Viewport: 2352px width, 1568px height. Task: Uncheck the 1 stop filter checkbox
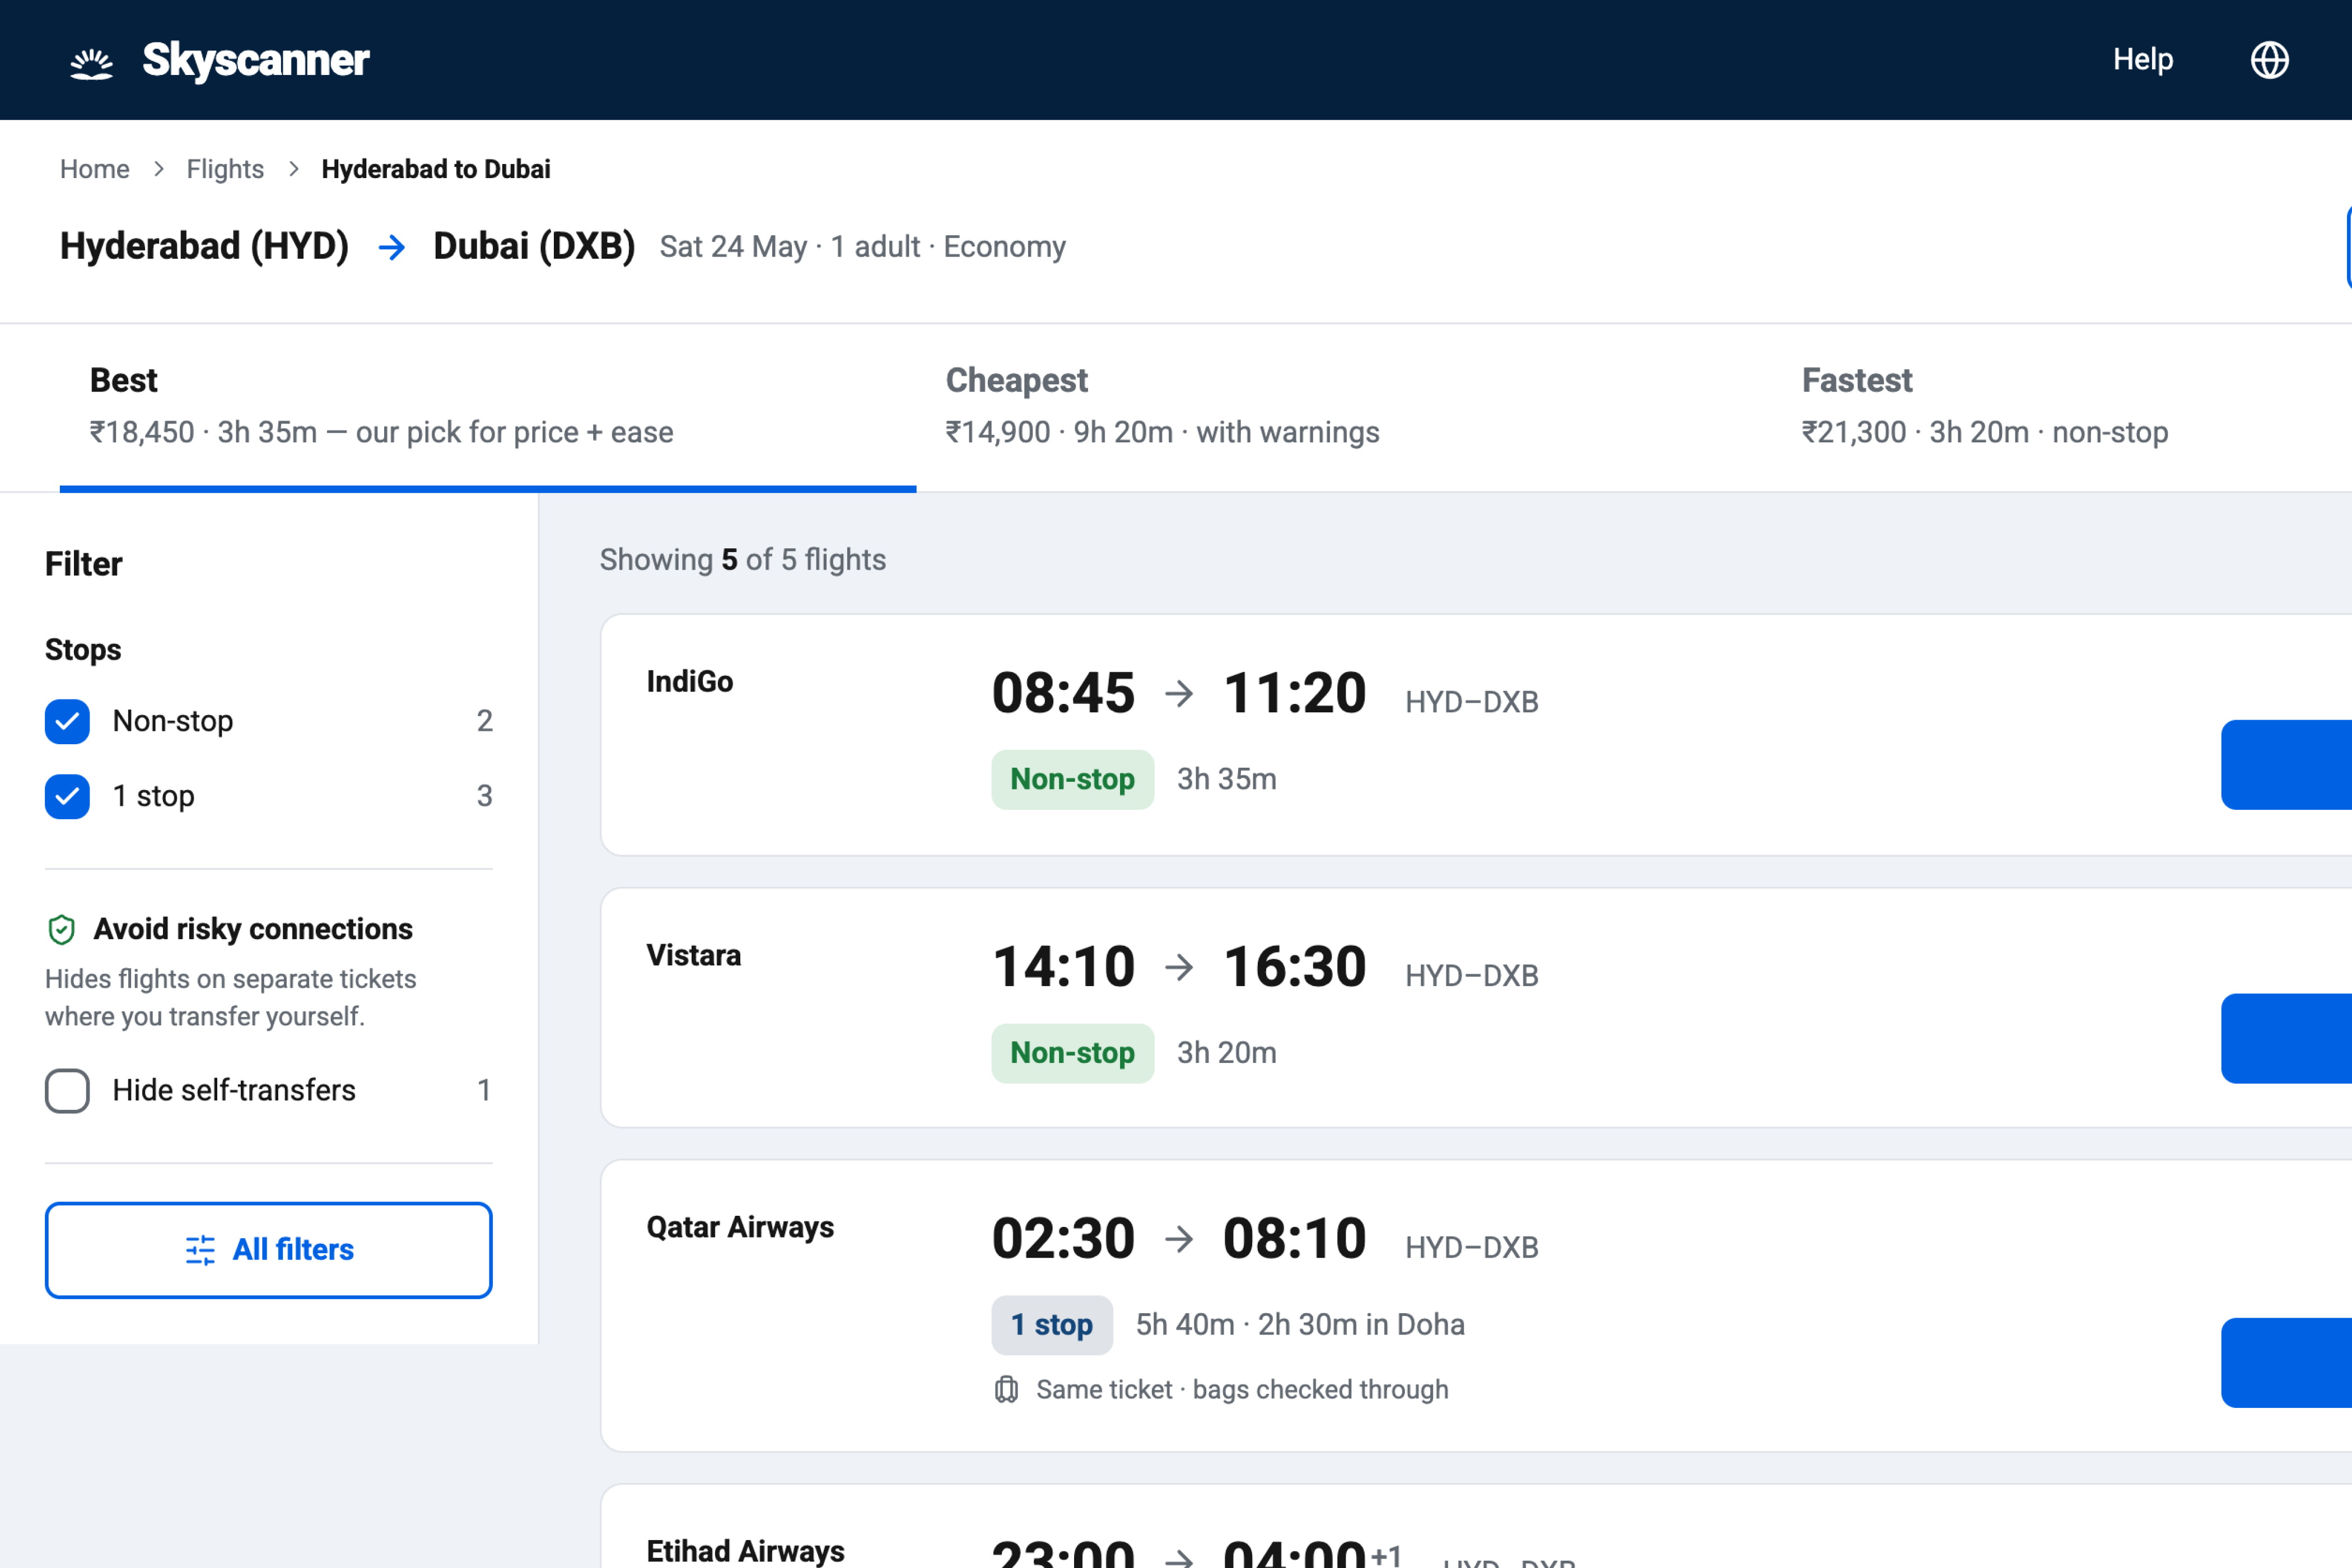point(67,796)
